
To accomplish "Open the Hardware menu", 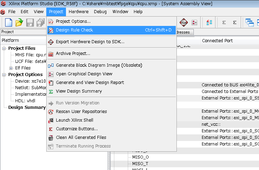I will coord(78,12).
